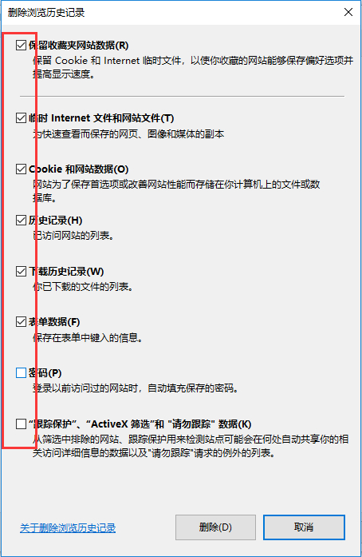This screenshot has width=362, height=557.
Task: Click the 历史记录(H) label text
Action: click(56, 221)
